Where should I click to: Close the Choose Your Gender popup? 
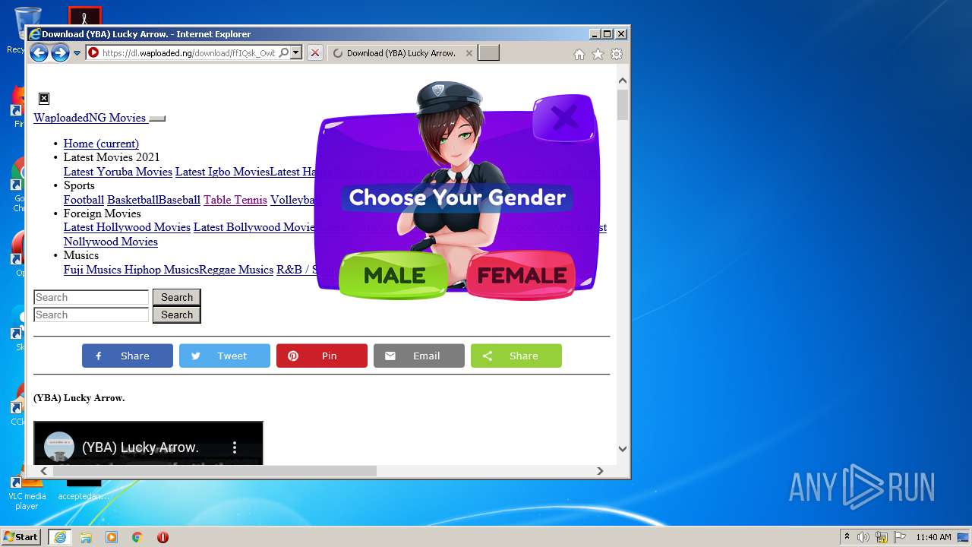click(563, 118)
